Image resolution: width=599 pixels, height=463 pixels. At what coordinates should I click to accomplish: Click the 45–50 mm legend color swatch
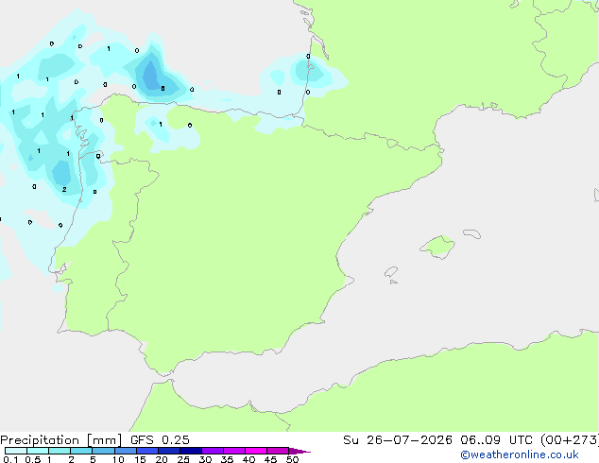pos(278,451)
